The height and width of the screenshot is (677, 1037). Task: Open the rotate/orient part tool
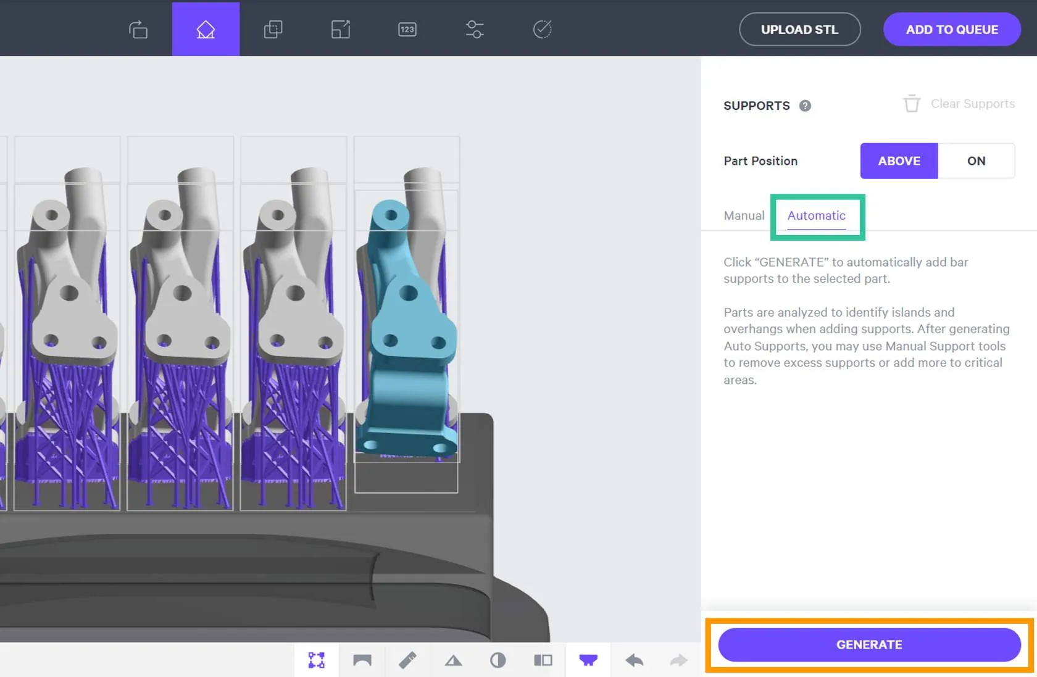coord(138,29)
